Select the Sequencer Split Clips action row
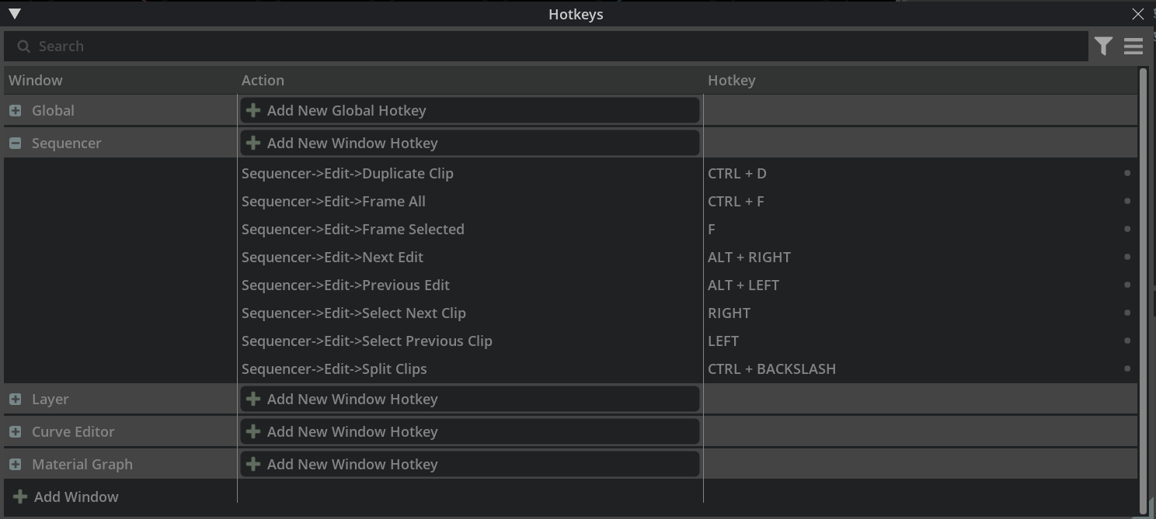This screenshot has width=1156, height=519. [334, 368]
